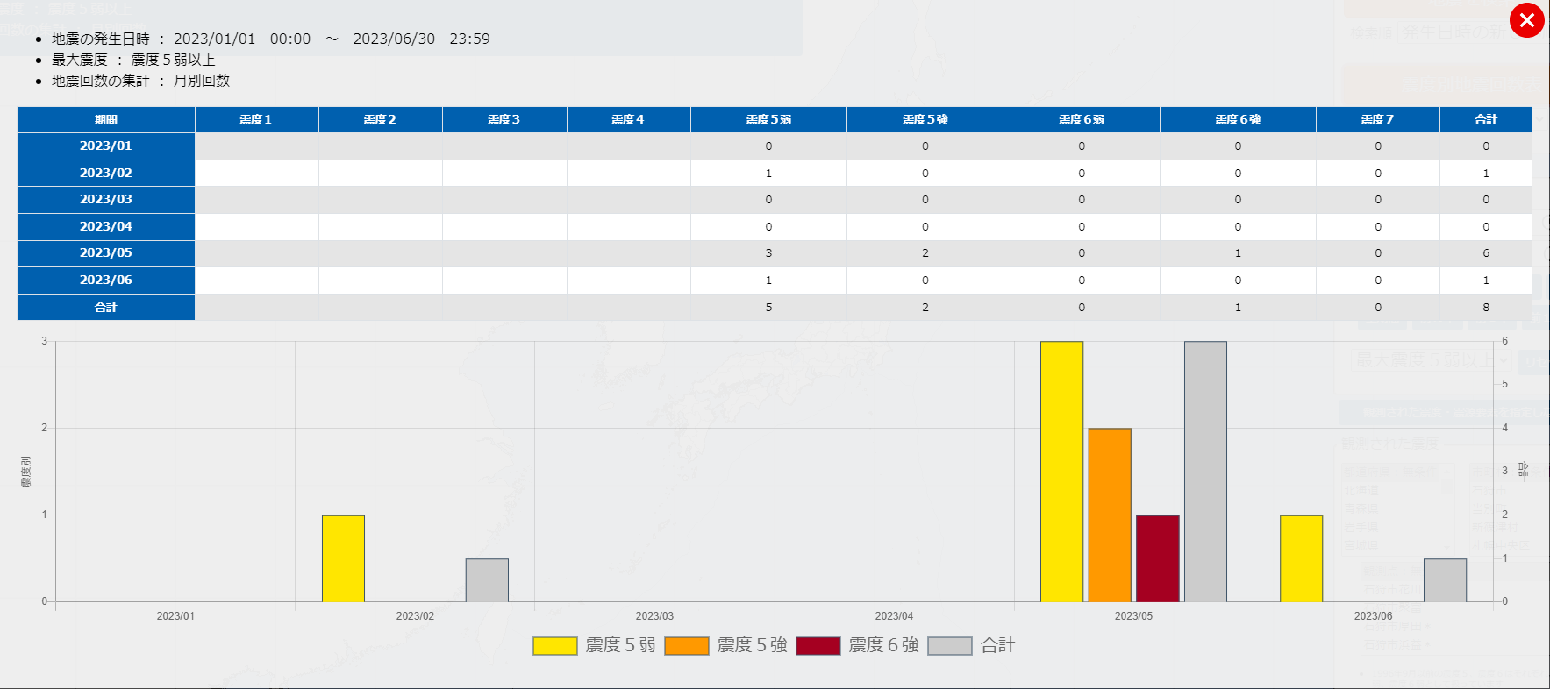Click the yellow 震度5弱 bar for 2023/05
The width and height of the screenshot is (1550, 689).
click(1061, 472)
